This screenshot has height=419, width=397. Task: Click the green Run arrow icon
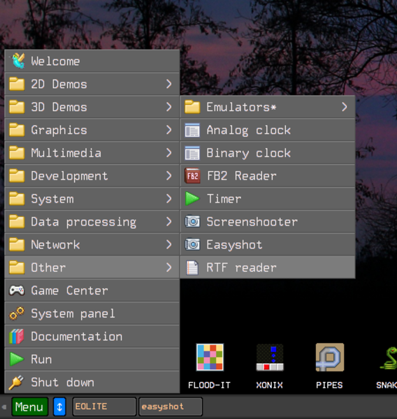[17, 359]
